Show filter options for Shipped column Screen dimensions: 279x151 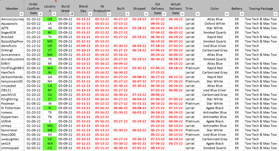146,14
